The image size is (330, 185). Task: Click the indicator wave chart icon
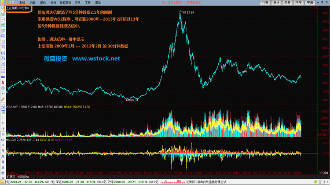coord(3,72)
